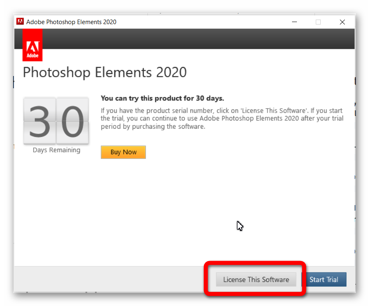
Task: Click the Photoshop Elements 2020 heading
Action: 105,72
